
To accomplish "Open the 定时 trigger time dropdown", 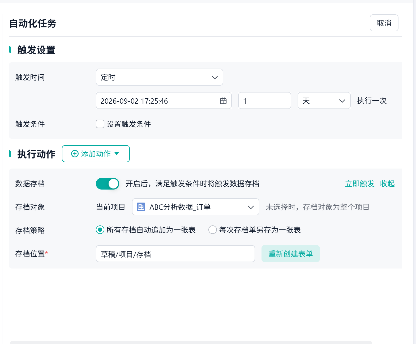I will tap(159, 77).
